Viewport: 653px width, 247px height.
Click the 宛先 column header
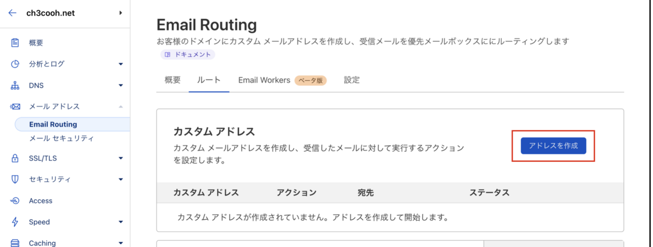pos(366,193)
